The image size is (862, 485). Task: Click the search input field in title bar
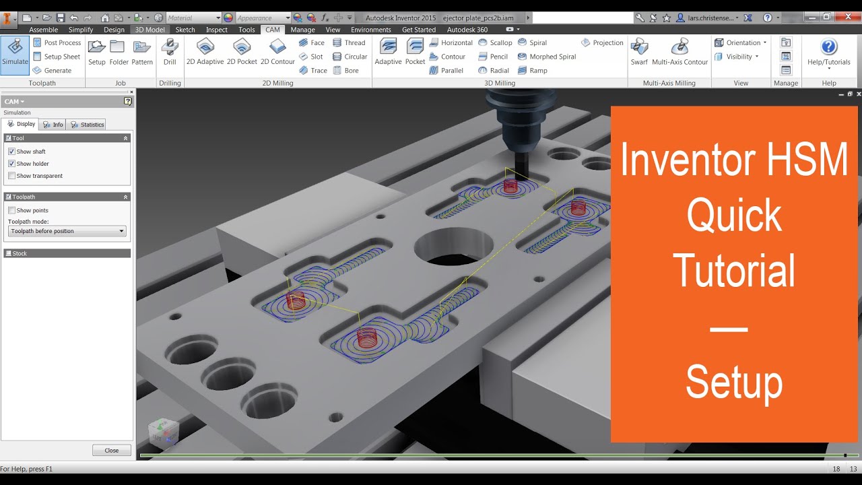click(x=583, y=18)
